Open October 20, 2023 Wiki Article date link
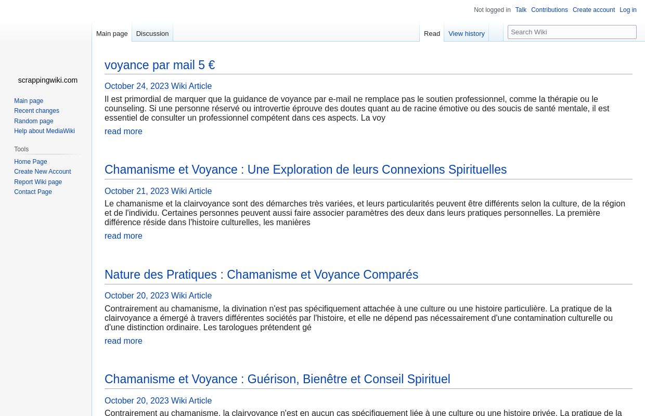The height and width of the screenshot is (416, 645). coord(158,295)
